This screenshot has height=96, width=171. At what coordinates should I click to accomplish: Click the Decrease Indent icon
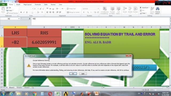pyautogui.click(x=57, y=12)
